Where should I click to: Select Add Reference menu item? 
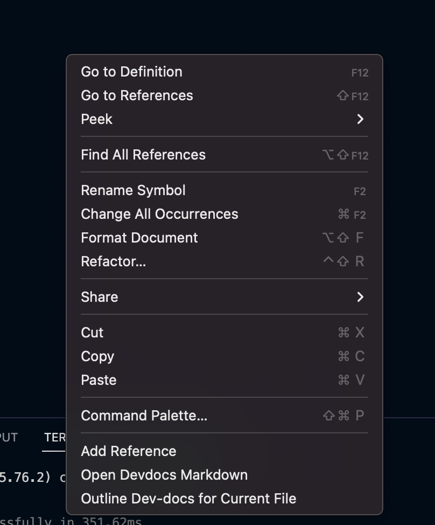[129, 451]
